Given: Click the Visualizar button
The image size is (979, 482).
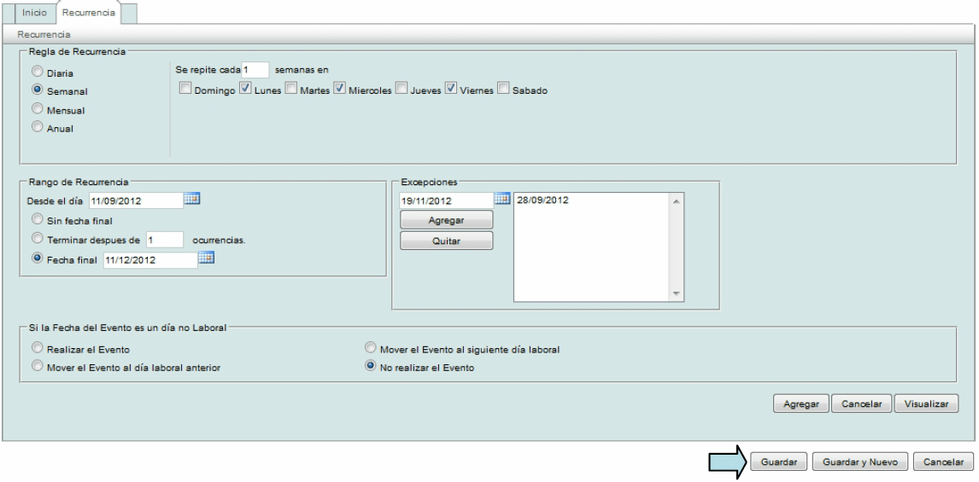Looking at the screenshot, I should [926, 404].
